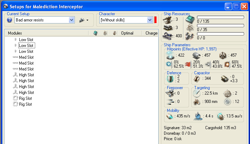Minimize the Setups window
This screenshot has height=144, width=250.
(x=228, y=7)
